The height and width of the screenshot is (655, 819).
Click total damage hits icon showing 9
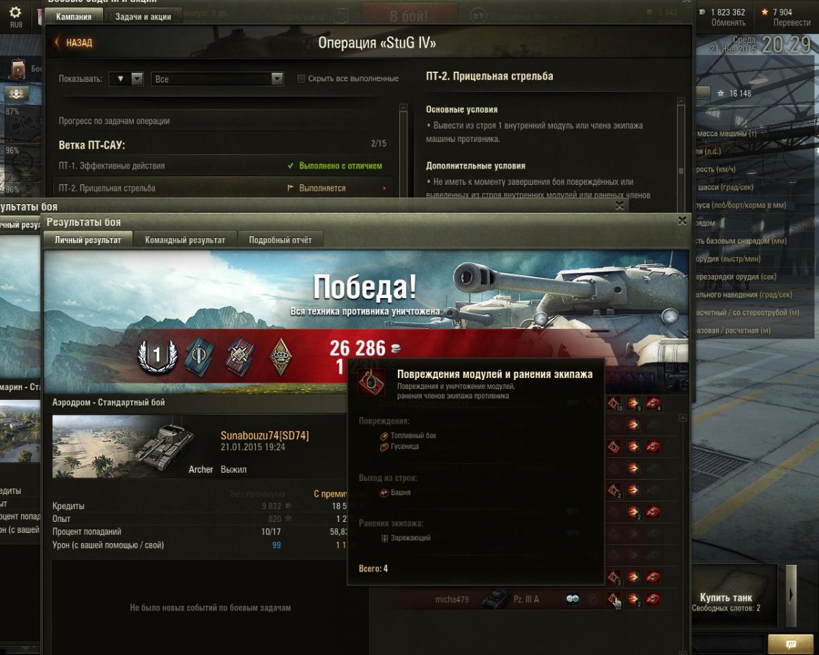[x=634, y=404]
